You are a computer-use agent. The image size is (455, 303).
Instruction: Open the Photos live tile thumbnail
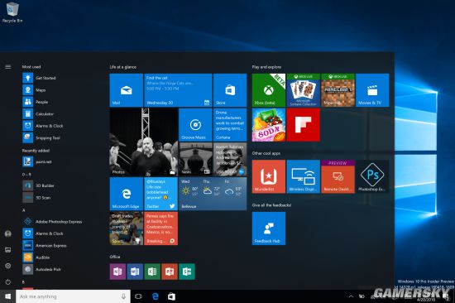click(x=144, y=142)
